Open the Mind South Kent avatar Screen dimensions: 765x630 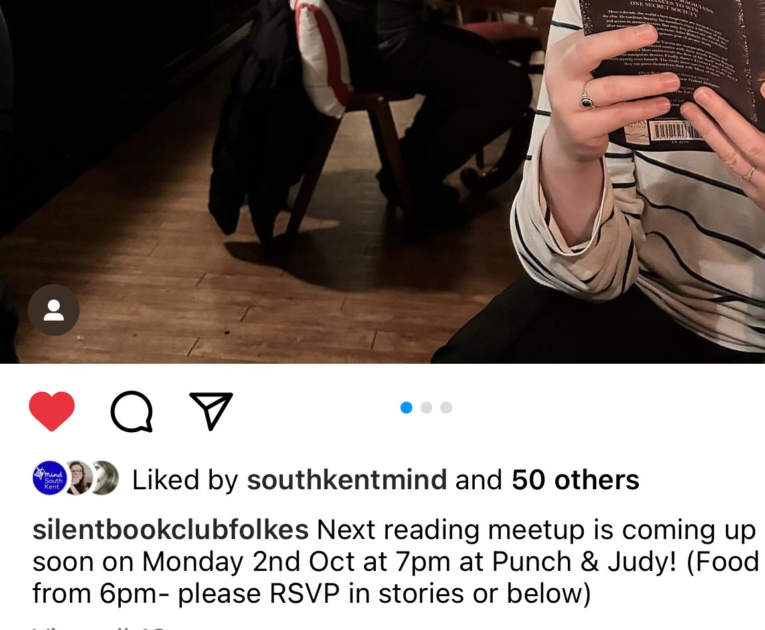(49, 479)
